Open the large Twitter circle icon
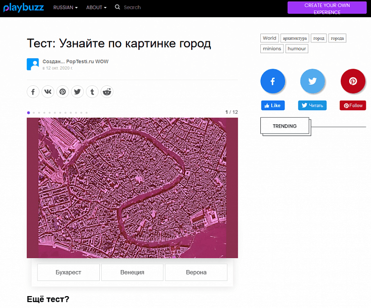The width and height of the screenshot is (371, 308). pos(313,81)
